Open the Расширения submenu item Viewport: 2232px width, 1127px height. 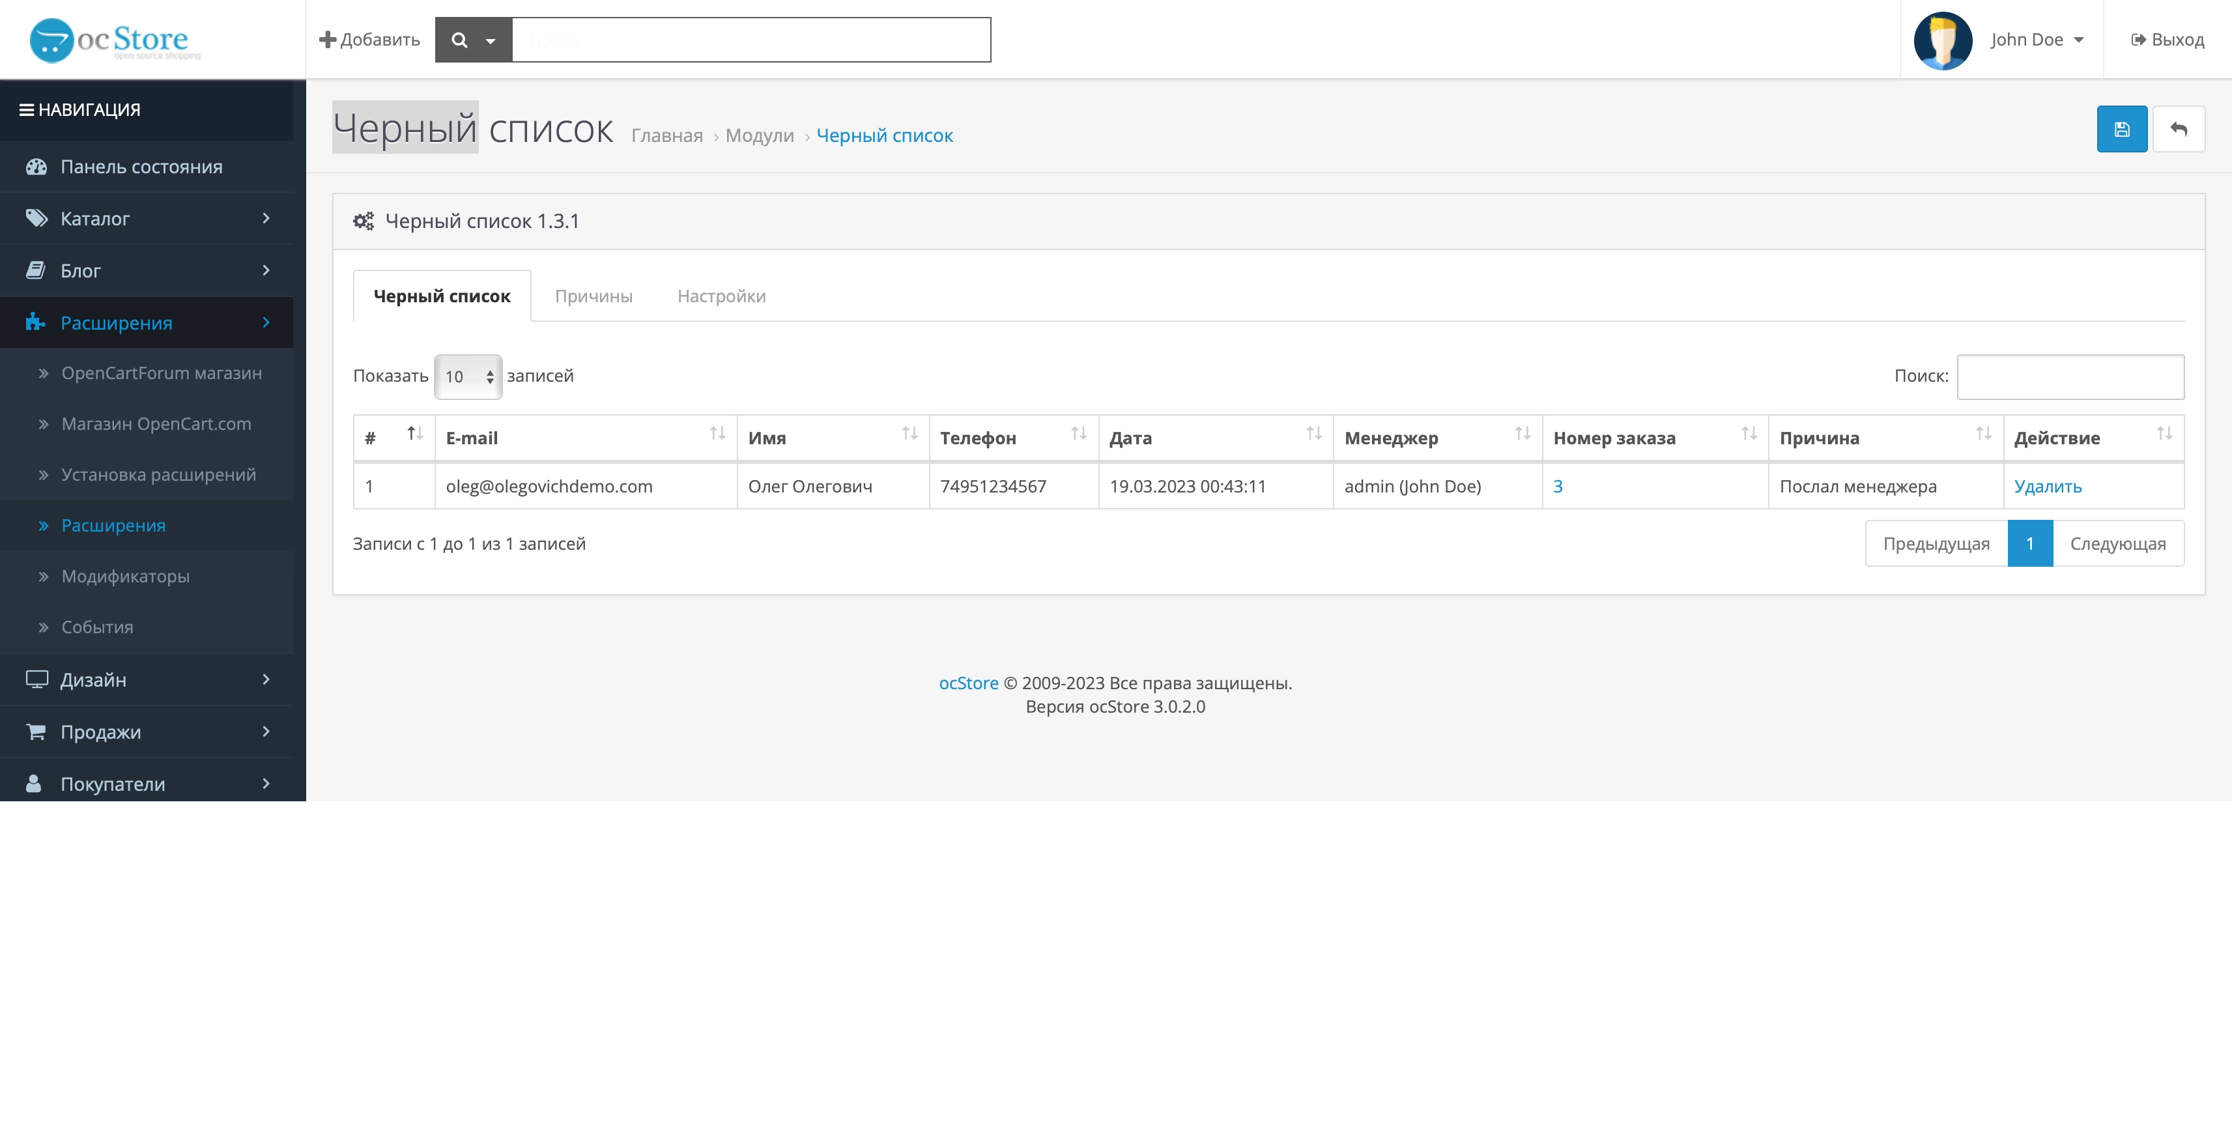tap(147, 526)
